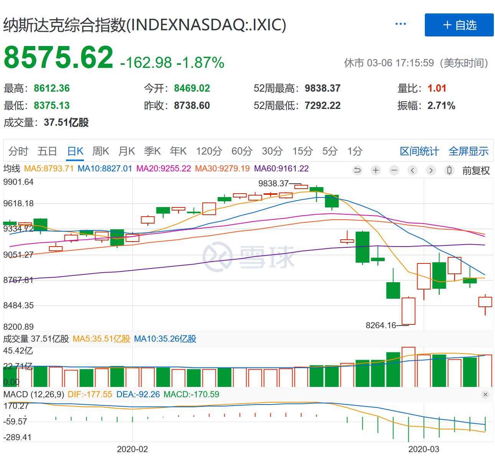Click the MA5:8793.71 indicator value
This screenshot has height=459, width=495.
pos(49,169)
